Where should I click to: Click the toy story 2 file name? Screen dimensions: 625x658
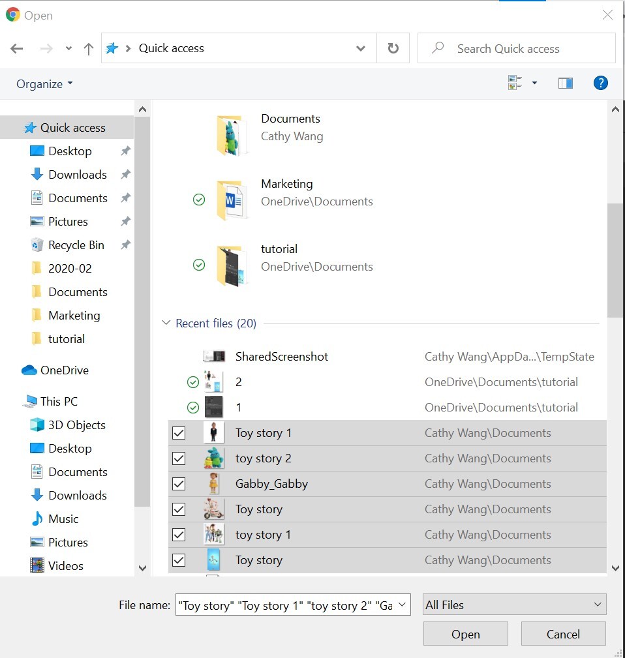click(263, 458)
